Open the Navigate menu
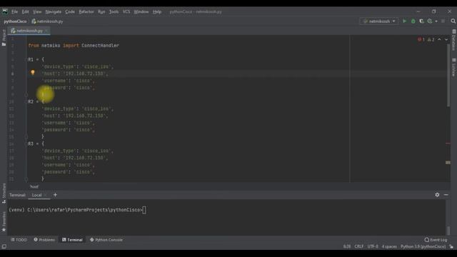The image size is (457, 257). 54,11
